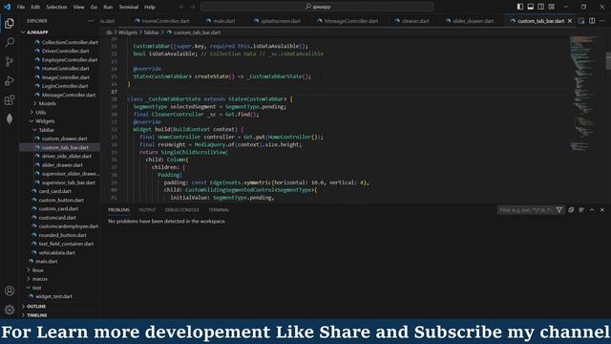Open the Extensions view
This screenshot has width=611, height=344.
10,99
